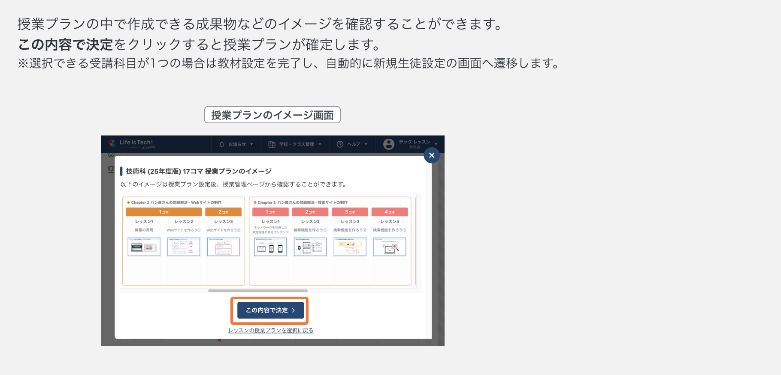Click Chapter 3 レッスン1 devices thumbnail
The width and height of the screenshot is (781, 375).
click(x=270, y=247)
